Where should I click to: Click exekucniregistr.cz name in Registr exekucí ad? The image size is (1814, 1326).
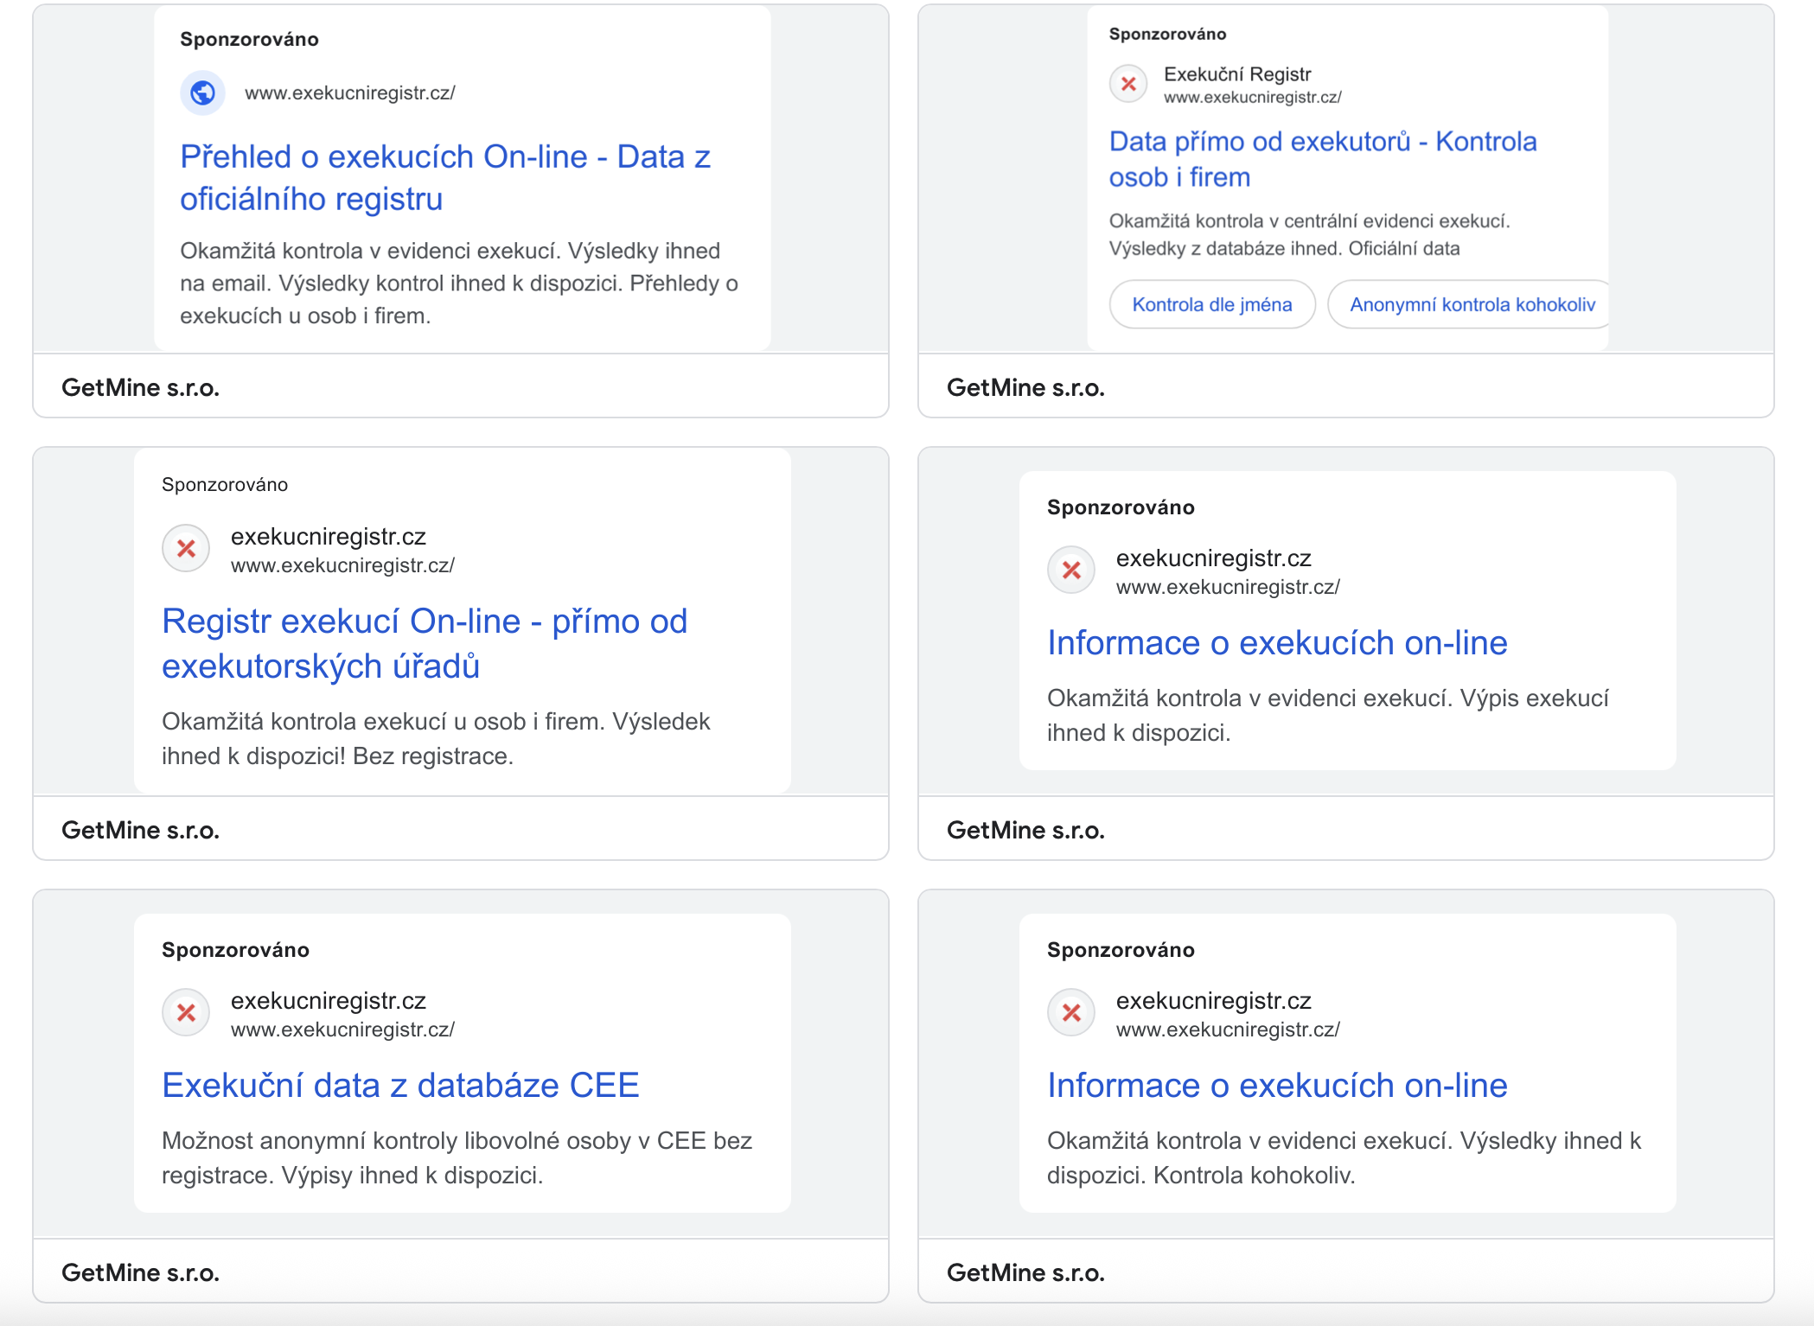[329, 537]
